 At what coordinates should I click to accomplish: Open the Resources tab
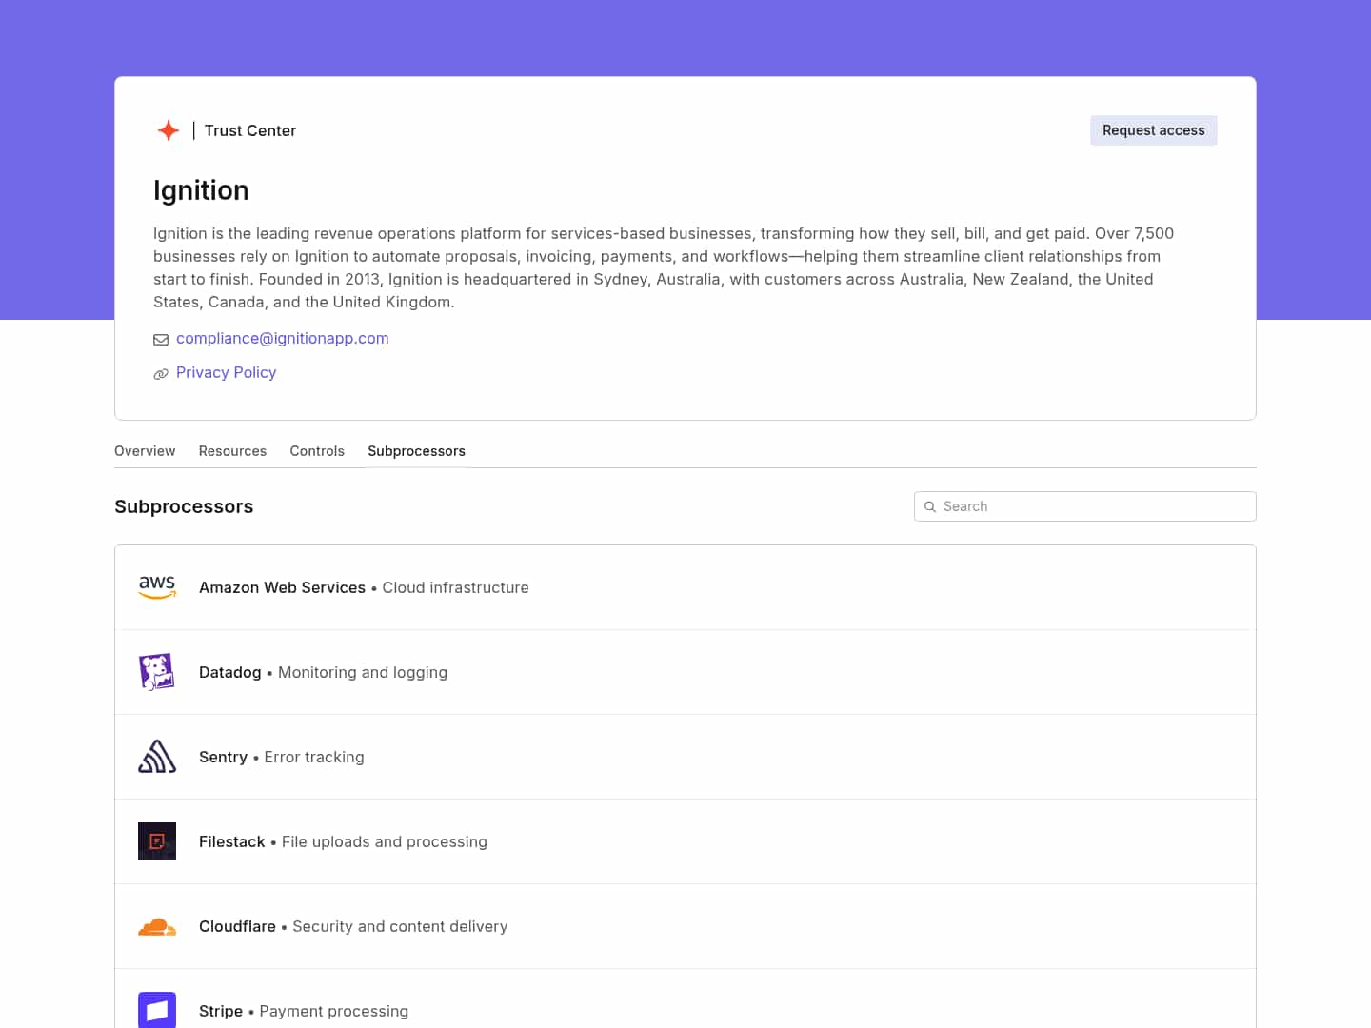pos(232,451)
